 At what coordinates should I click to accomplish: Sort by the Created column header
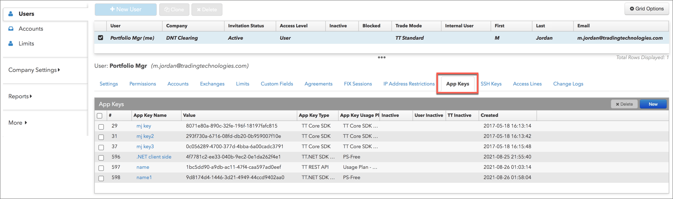pos(508,115)
